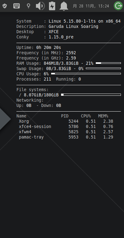Click PID value 5244

pos(73,121)
